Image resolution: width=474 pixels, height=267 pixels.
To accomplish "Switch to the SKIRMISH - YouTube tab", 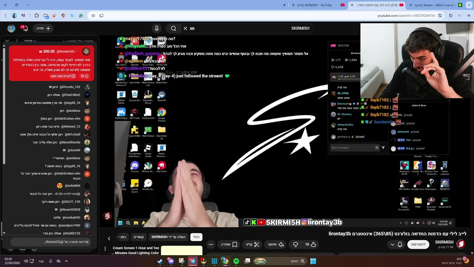I will [318, 5].
